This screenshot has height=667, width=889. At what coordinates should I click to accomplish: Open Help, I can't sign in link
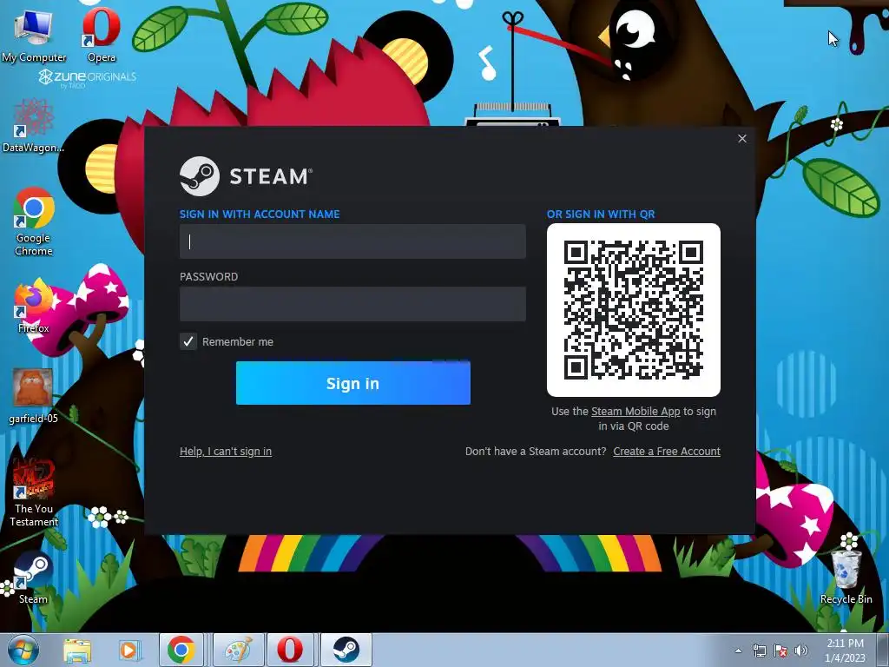point(226,452)
